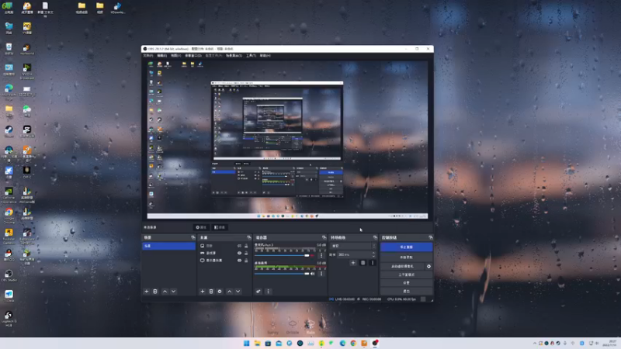Open the 设置 settings button in Controls
The image size is (621, 349).
(406, 283)
